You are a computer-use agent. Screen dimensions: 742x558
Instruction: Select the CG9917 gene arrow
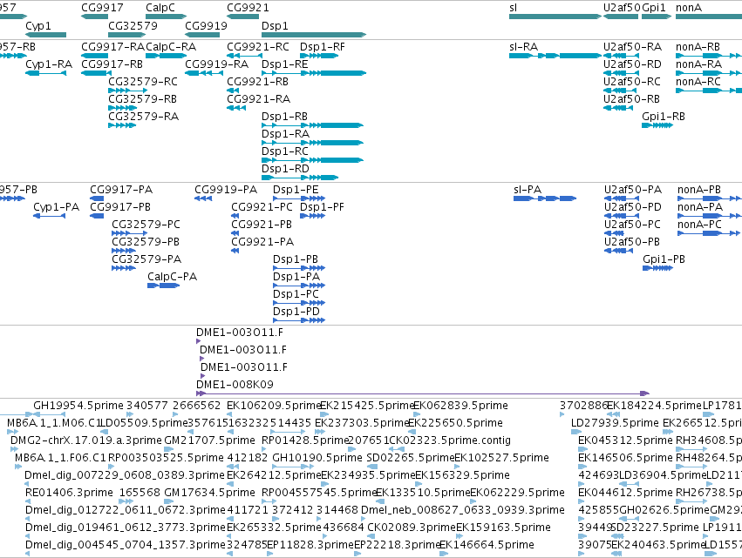[95, 17]
